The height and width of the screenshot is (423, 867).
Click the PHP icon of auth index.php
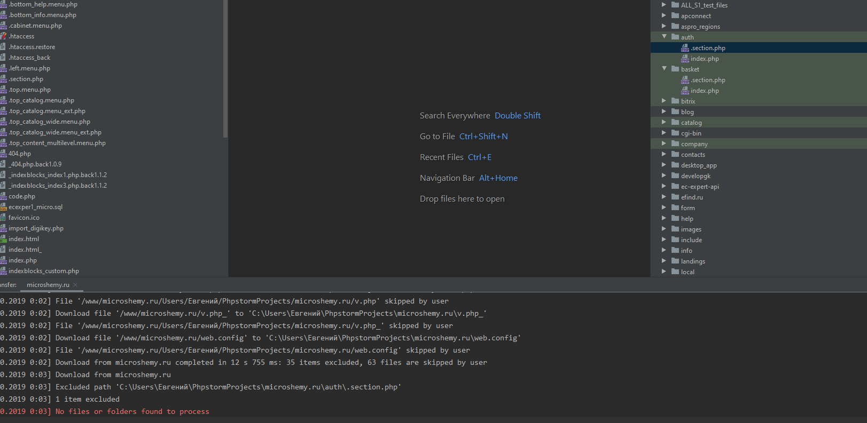pyautogui.click(x=685, y=59)
